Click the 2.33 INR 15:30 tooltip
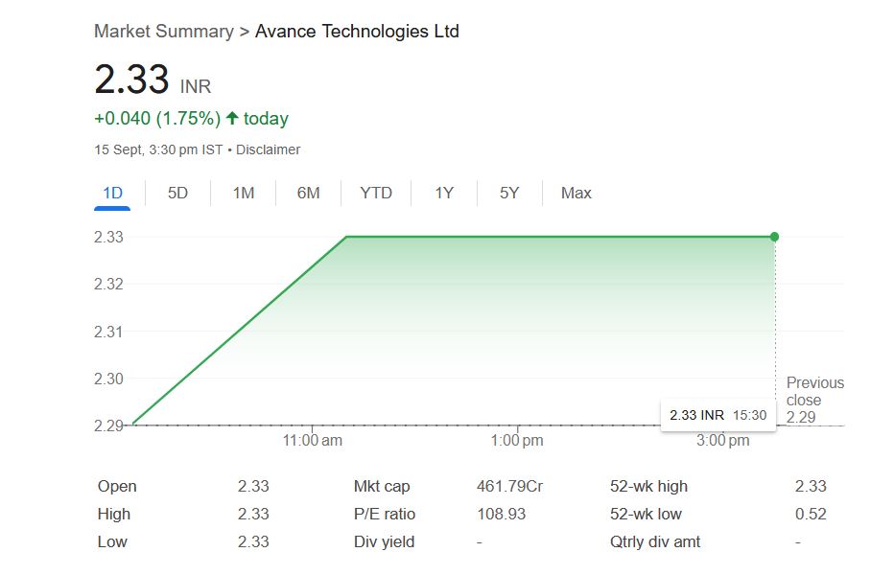This screenshot has height=575, width=894. (x=718, y=415)
